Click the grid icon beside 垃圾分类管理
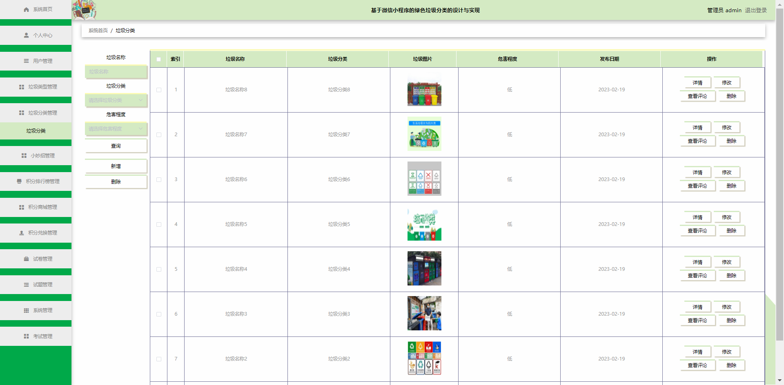 pos(22,113)
